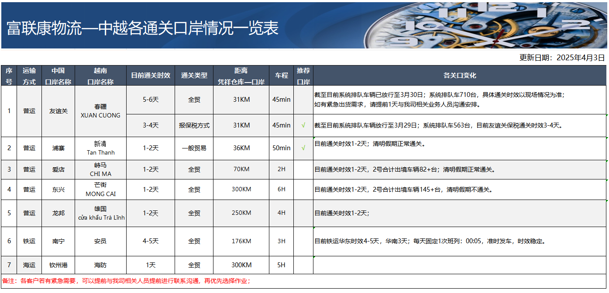Select the XUAN CUONG cell
609x293 pixels.
point(100,111)
